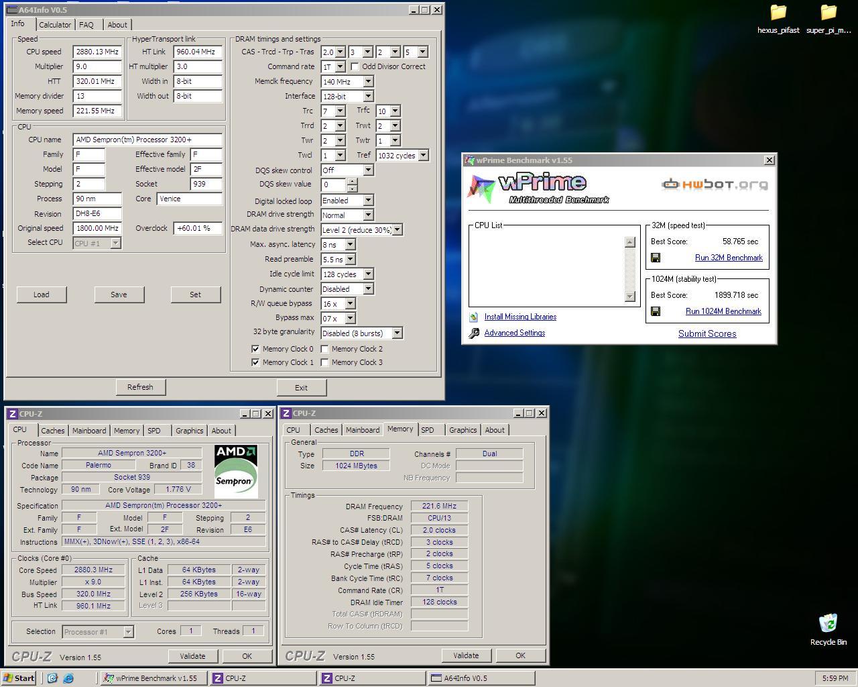The width and height of the screenshot is (858, 687).
Task: Click the Install Missing Libraries icon
Action: (x=474, y=317)
